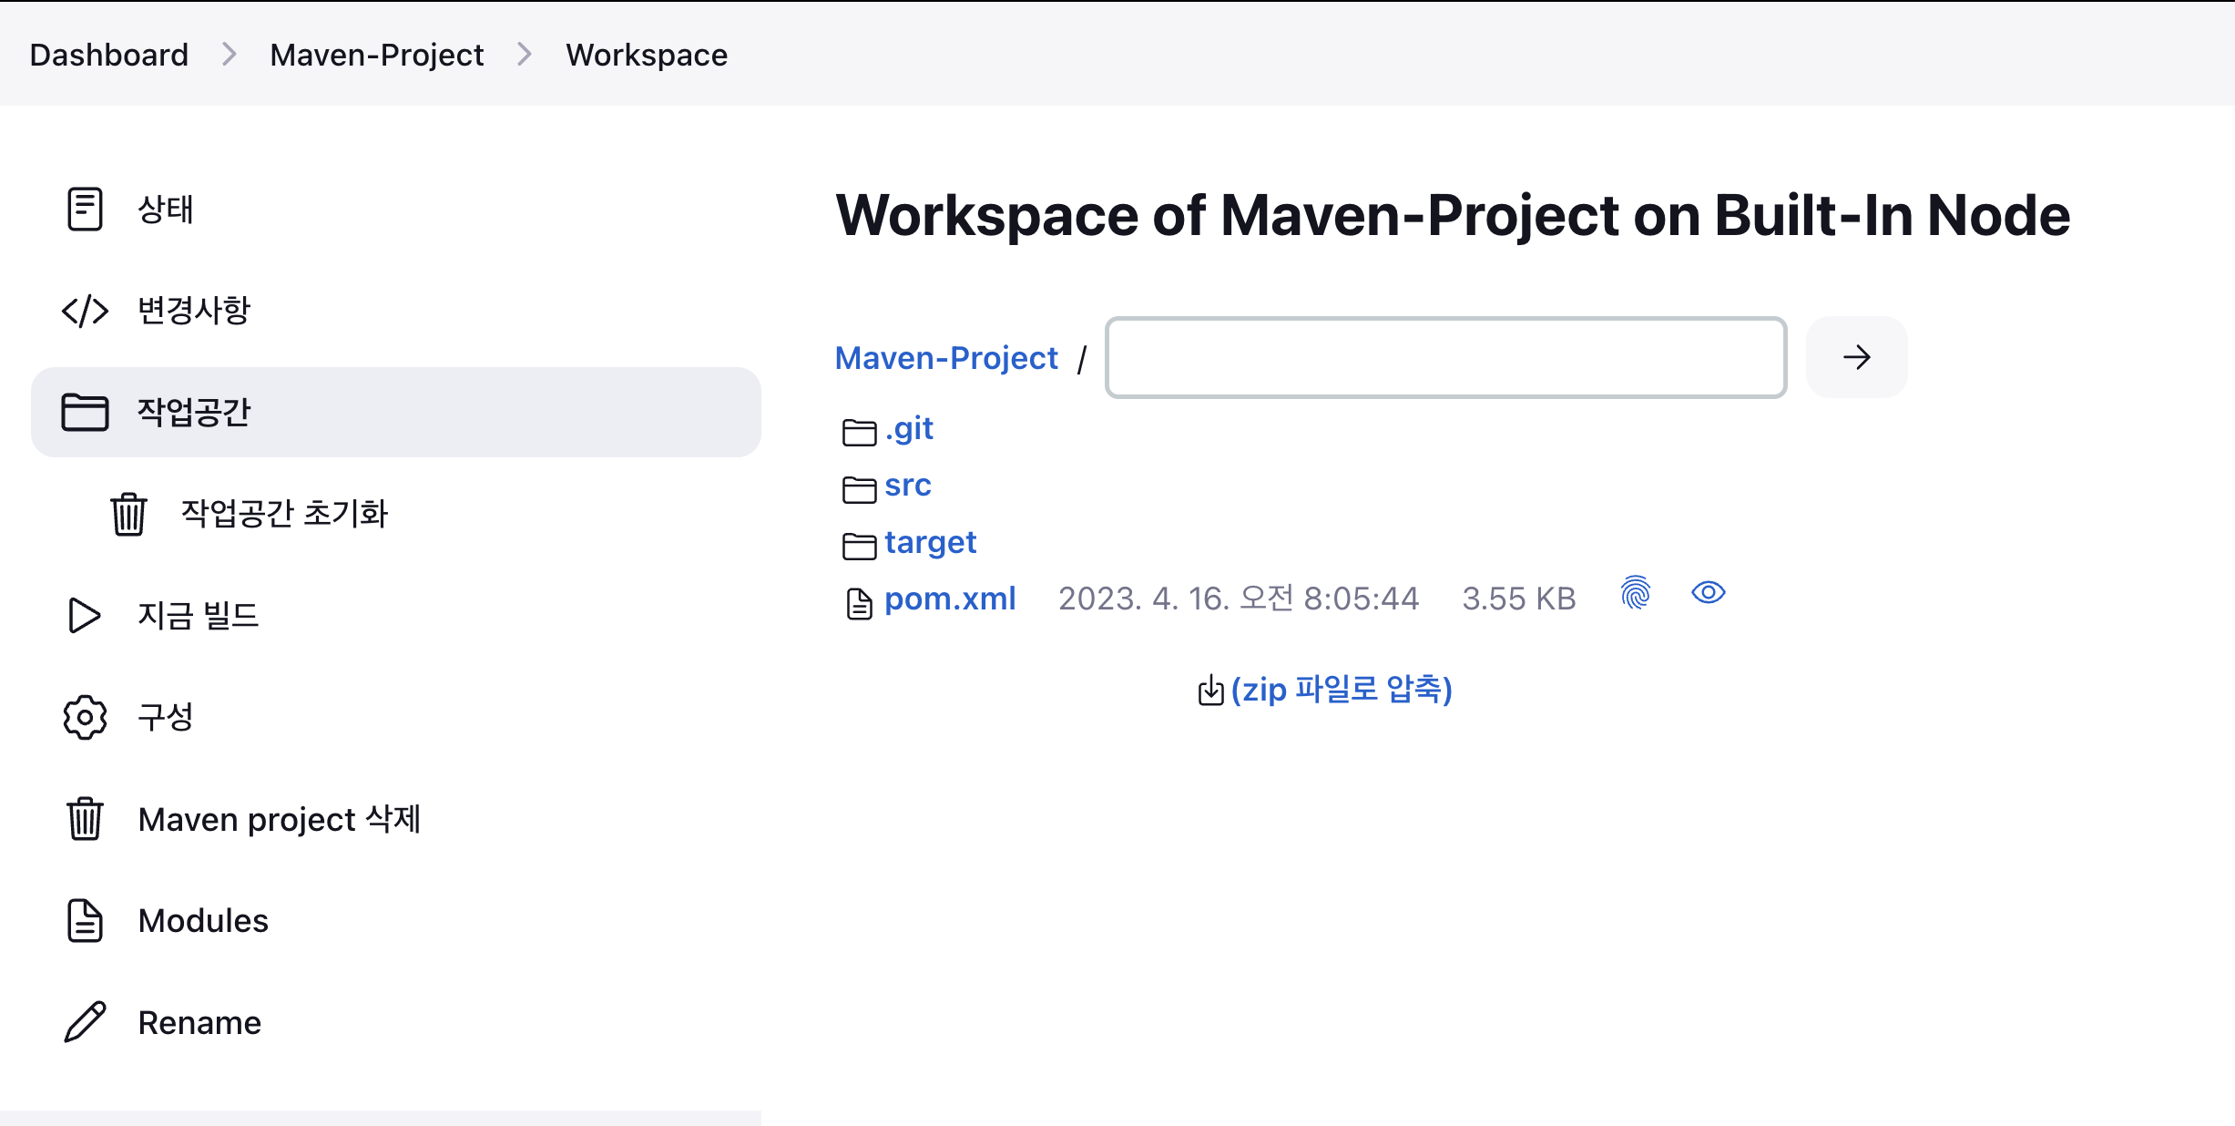Click the pom.xml timestamp 2023. 4. 16. 오전 8:05:44
This screenshot has height=1126, width=2235.
1239,599
